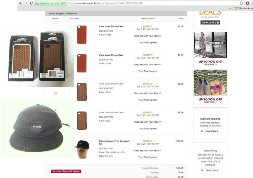Track This Shipment for second black case
253x178 pixels.
(x=148, y=129)
